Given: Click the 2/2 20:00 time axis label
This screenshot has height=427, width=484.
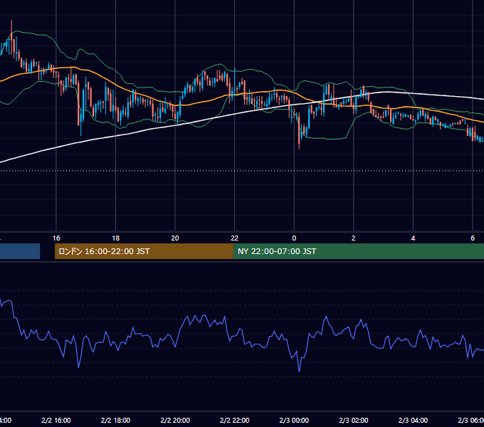Looking at the screenshot, I should [175, 420].
